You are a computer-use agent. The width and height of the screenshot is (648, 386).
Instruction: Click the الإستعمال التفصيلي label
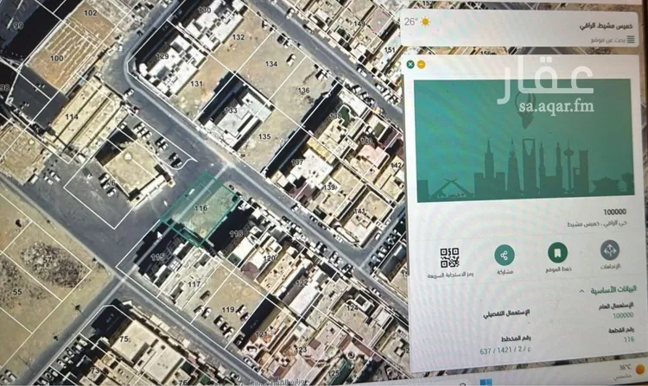point(506,313)
